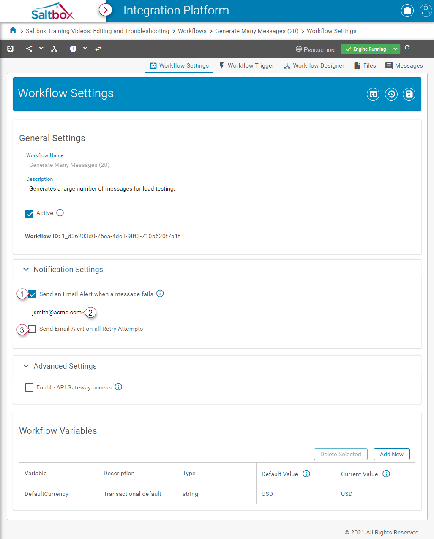Open dropdown arrow next to share icon
This screenshot has width=434, height=539.
pyautogui.click(x=41, y=48)
